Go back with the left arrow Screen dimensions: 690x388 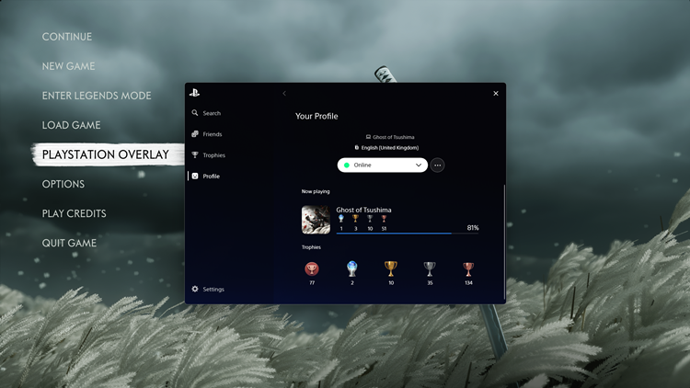[x=284, y=93]
